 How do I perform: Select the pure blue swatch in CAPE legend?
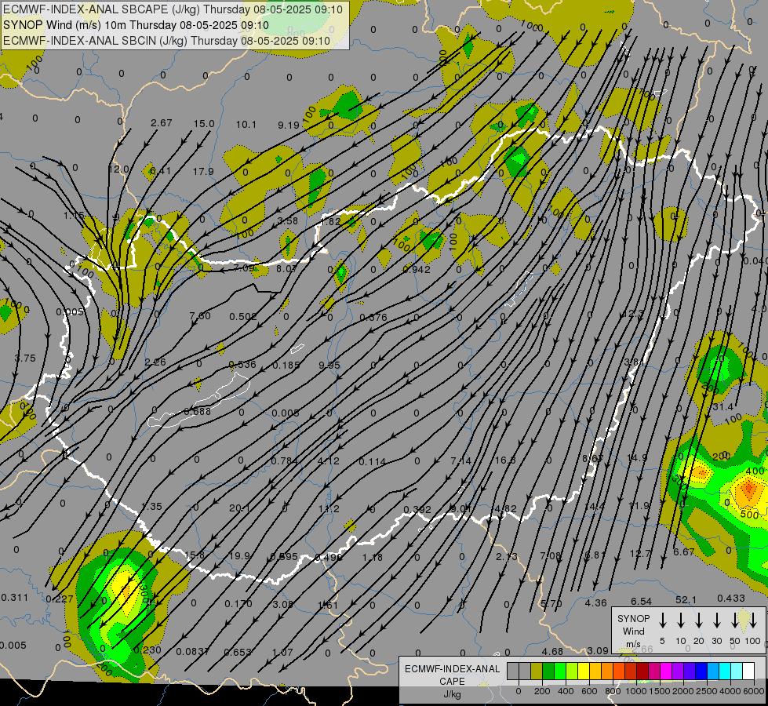701,671
